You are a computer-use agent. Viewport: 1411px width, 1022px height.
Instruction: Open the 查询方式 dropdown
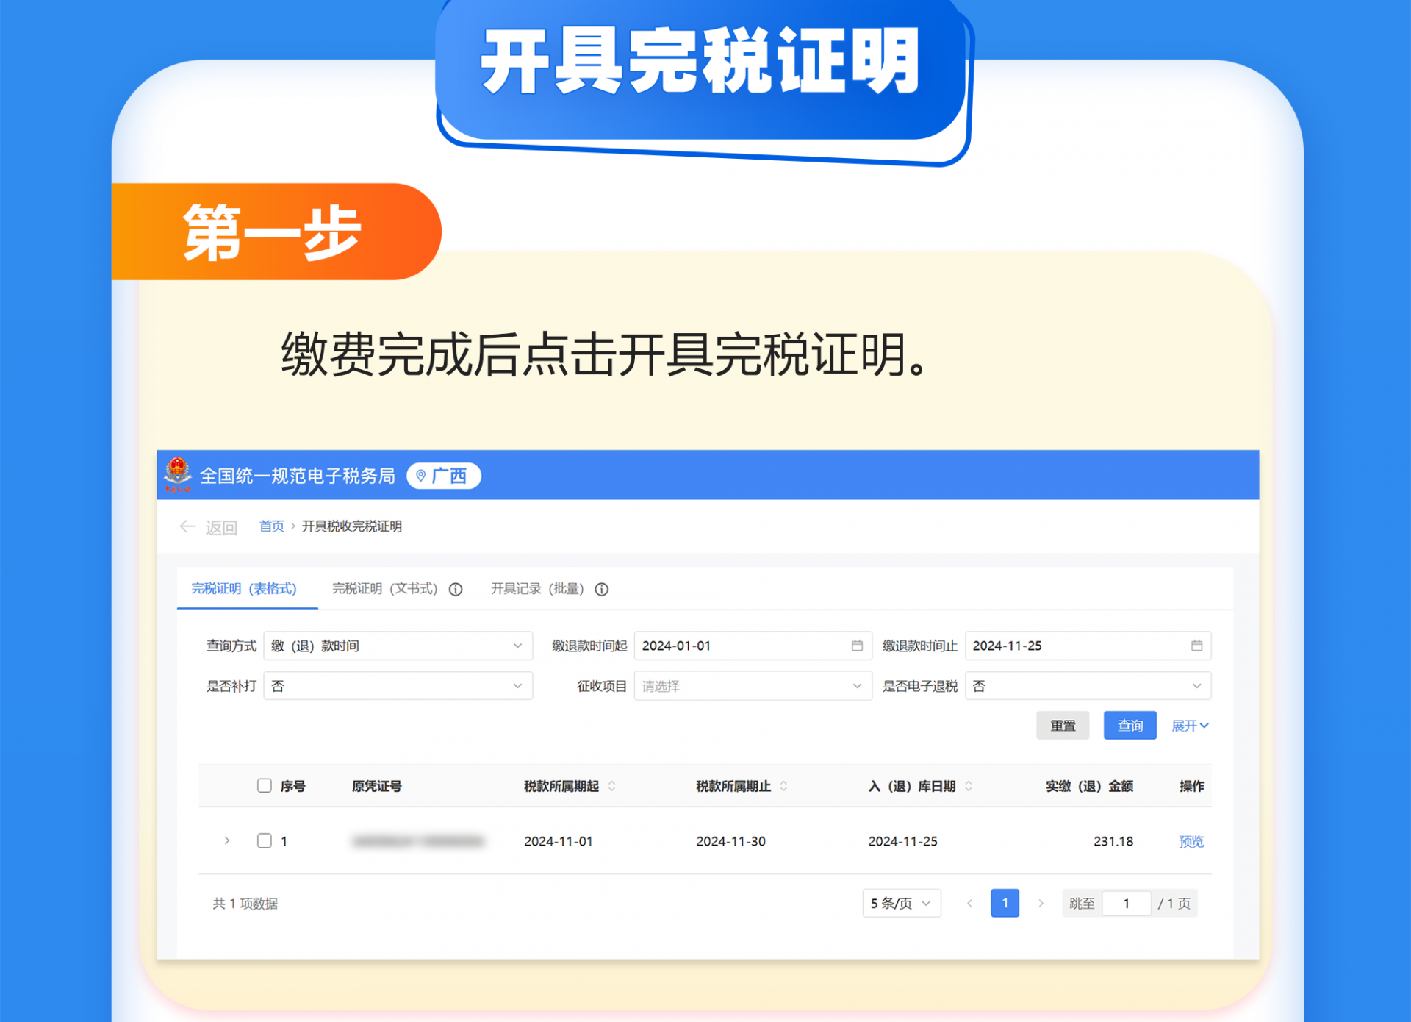tap(398, 646)
